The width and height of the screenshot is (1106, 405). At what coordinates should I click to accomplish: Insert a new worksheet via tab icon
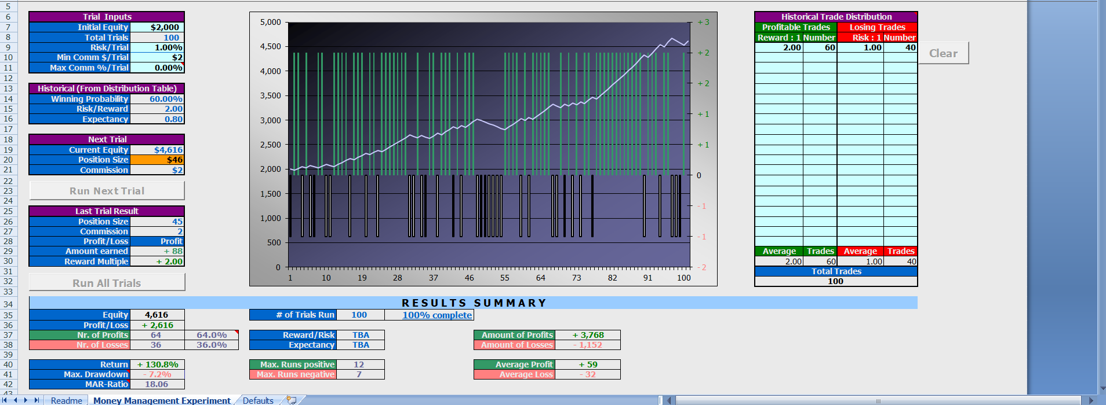[x=292, y=400]
